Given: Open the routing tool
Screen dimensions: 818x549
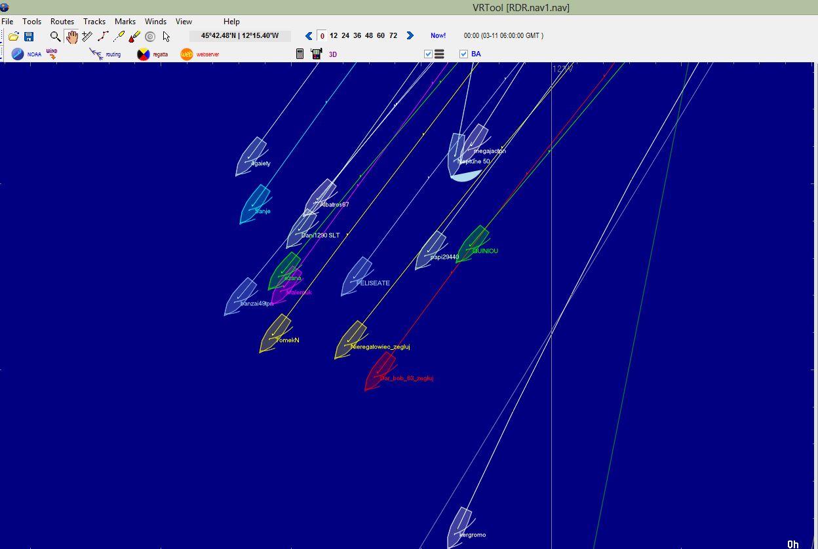Looking at the screenshot, I should pos(97,54).
